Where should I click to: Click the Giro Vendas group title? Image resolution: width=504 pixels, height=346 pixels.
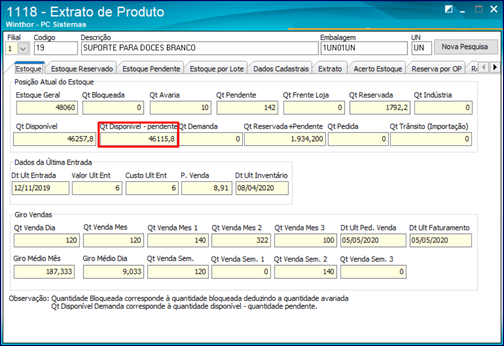point(33,215)
